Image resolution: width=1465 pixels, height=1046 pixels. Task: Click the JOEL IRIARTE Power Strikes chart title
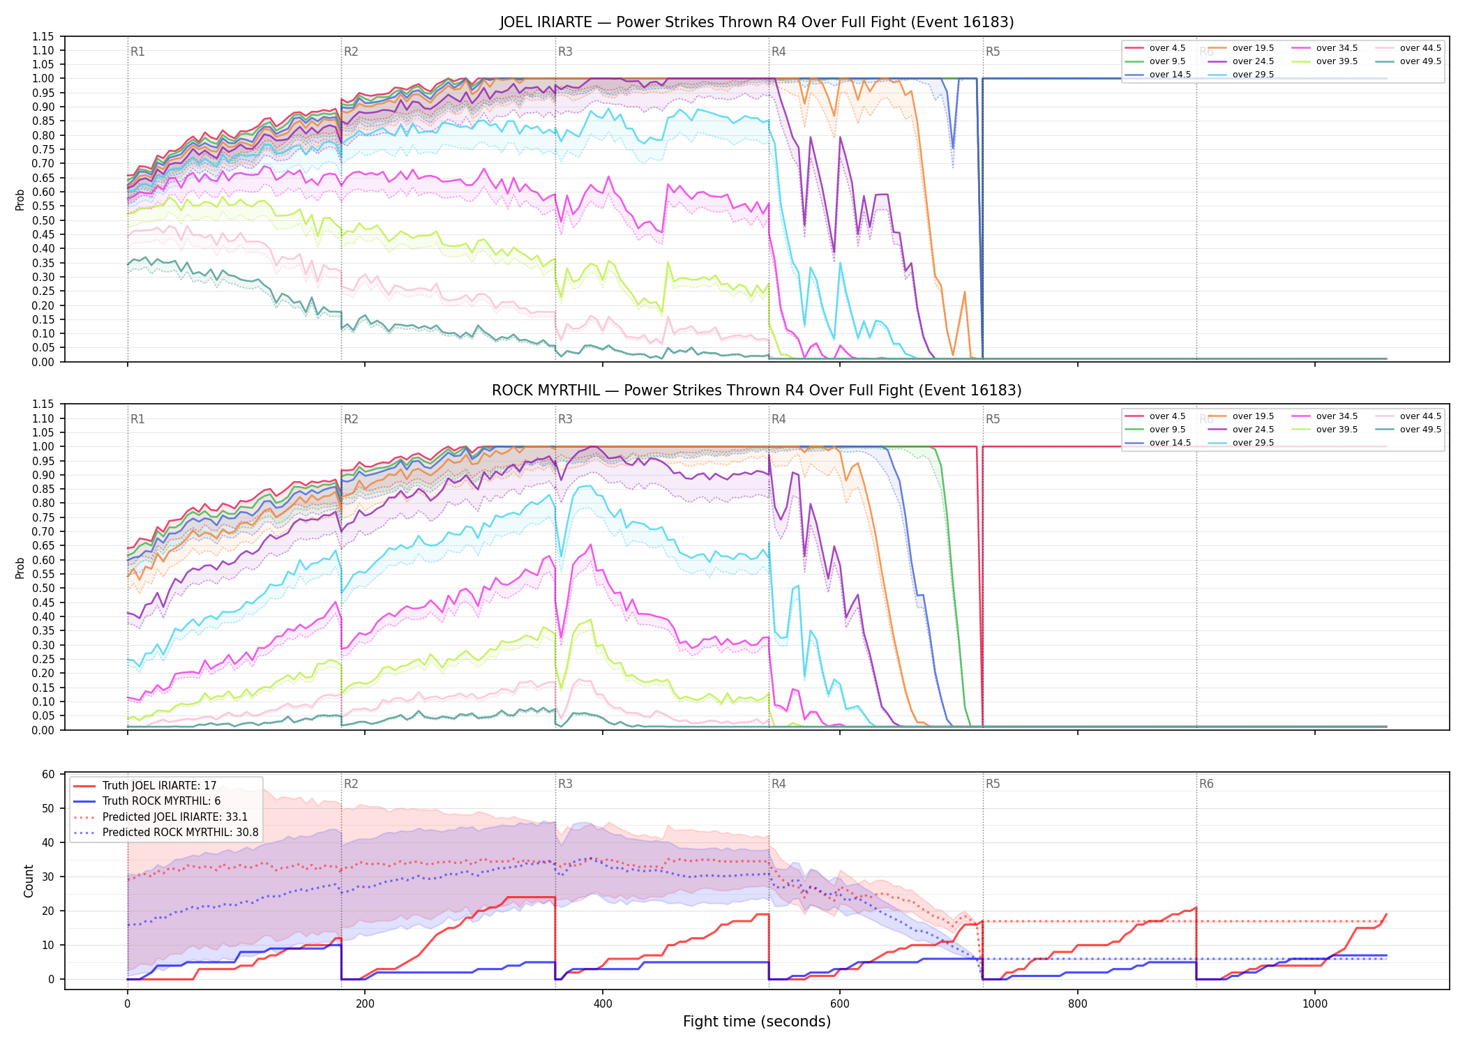[x=757, y=22]
